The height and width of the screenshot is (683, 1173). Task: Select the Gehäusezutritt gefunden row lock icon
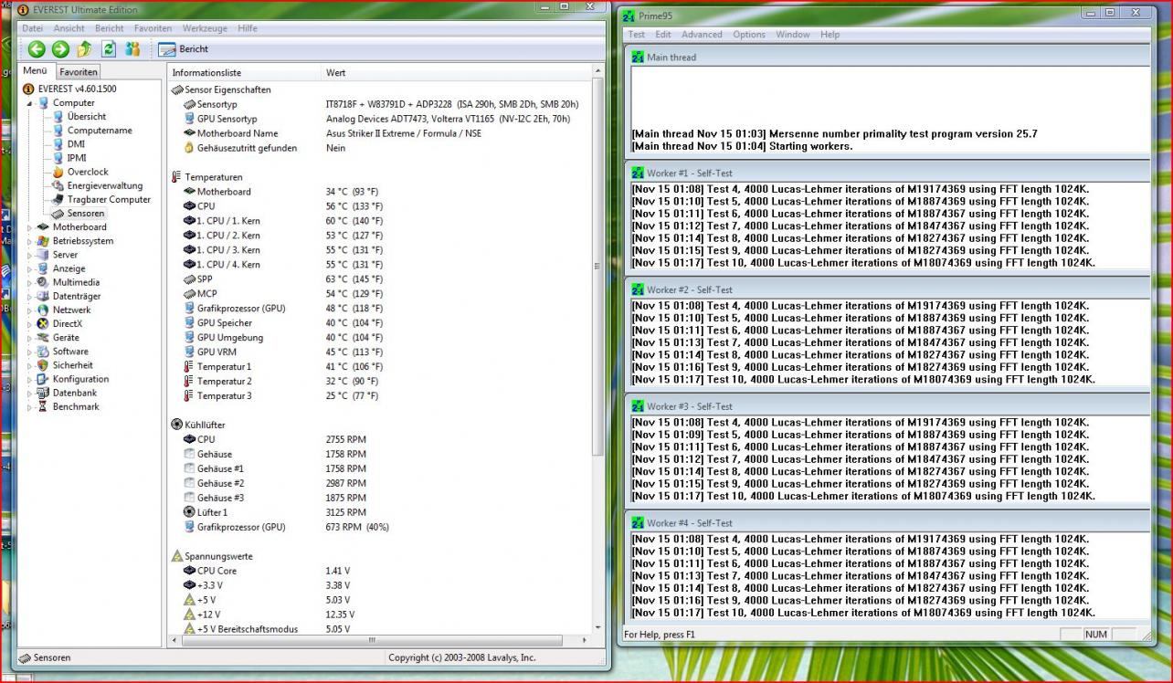click(189, 148)
